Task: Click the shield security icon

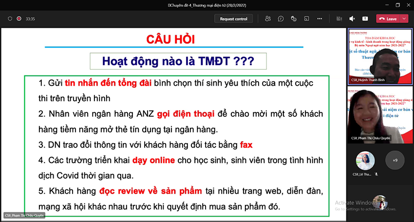Action: 10,18
